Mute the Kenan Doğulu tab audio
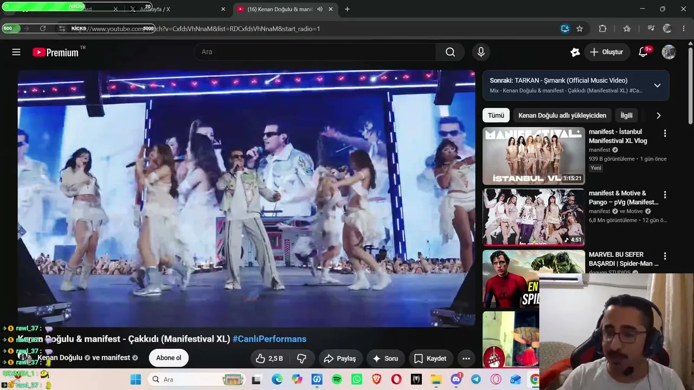Image resolution: width=694 pixels, height=390 pixels. coord(320,9)
